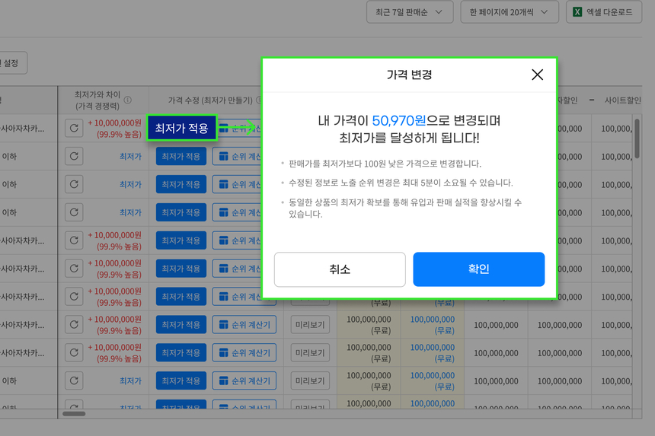Click 최저가 적용 in the third row
Viewport: 655px width, 436px height.
pyautogui.click(x=181, y=184)
